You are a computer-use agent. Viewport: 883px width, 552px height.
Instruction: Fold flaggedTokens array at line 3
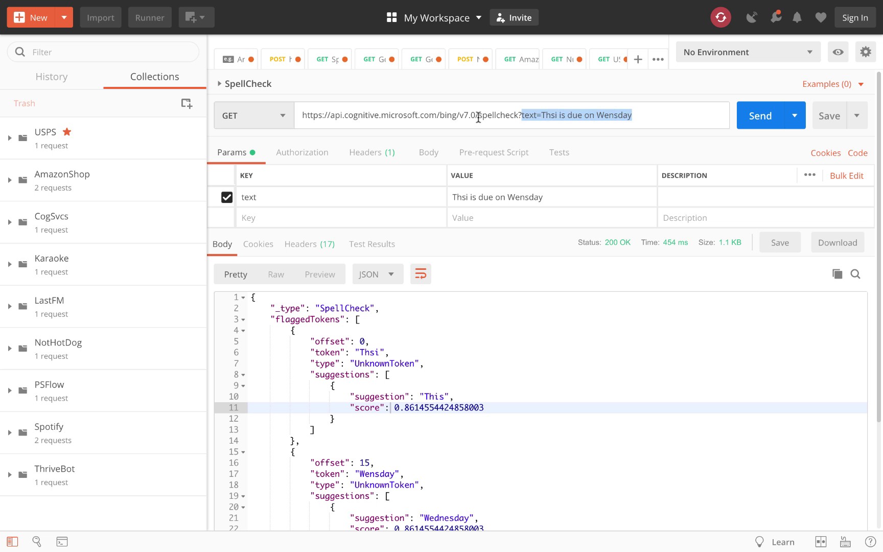click(x=243, y=319)
